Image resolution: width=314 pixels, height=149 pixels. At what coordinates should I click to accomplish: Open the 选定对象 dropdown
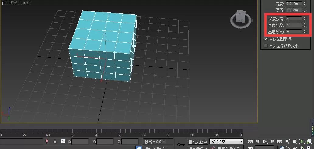tap(226, 141)
